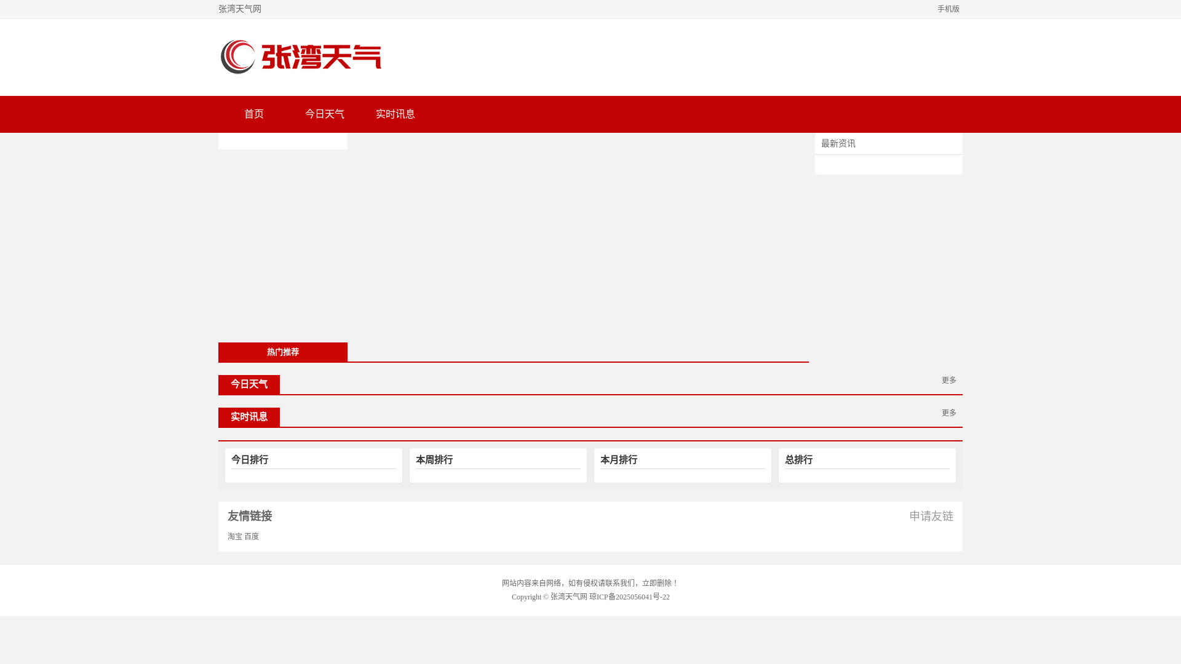
Task: Switch to 手机版 mobile version
Action: point(948,9)
